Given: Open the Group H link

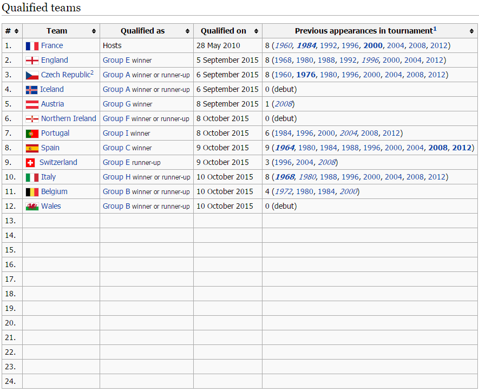Looking at the screenshot, I should point(116,177).
